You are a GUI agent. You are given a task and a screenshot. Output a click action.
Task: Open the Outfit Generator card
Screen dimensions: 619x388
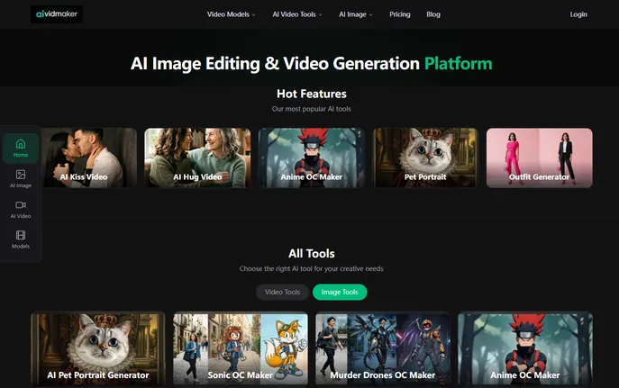tap(539, 158)
